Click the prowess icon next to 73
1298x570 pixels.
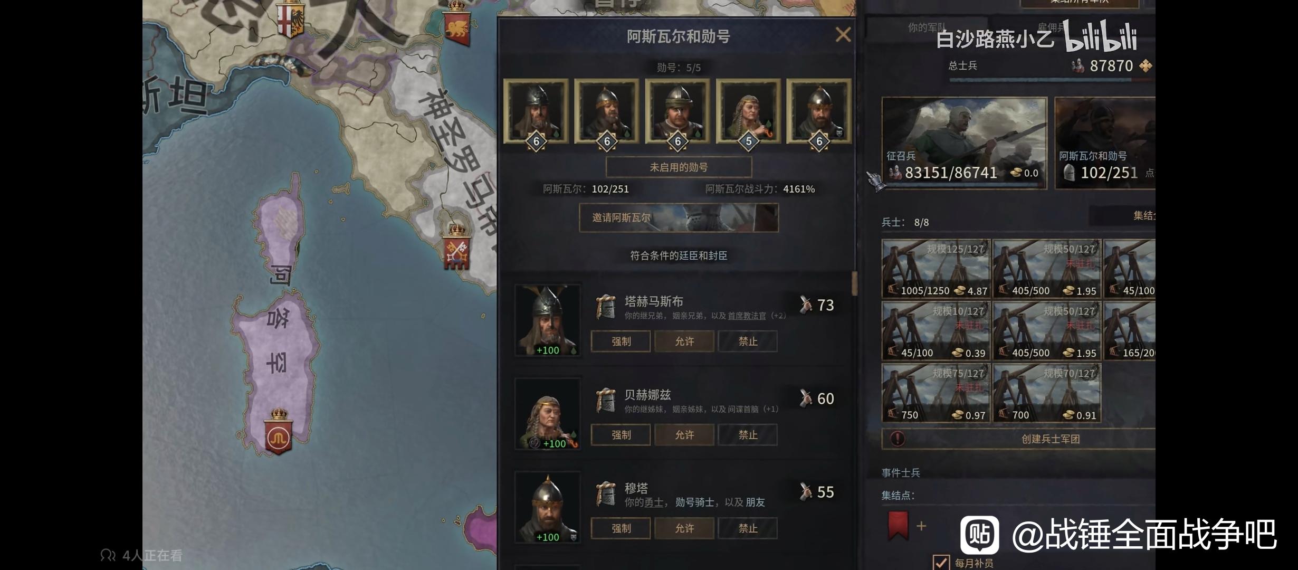coord(805,305)
